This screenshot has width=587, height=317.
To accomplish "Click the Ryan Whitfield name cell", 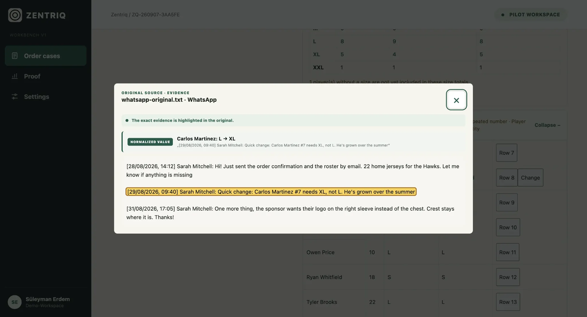I will pyautogui.click(x=324, y=277).
